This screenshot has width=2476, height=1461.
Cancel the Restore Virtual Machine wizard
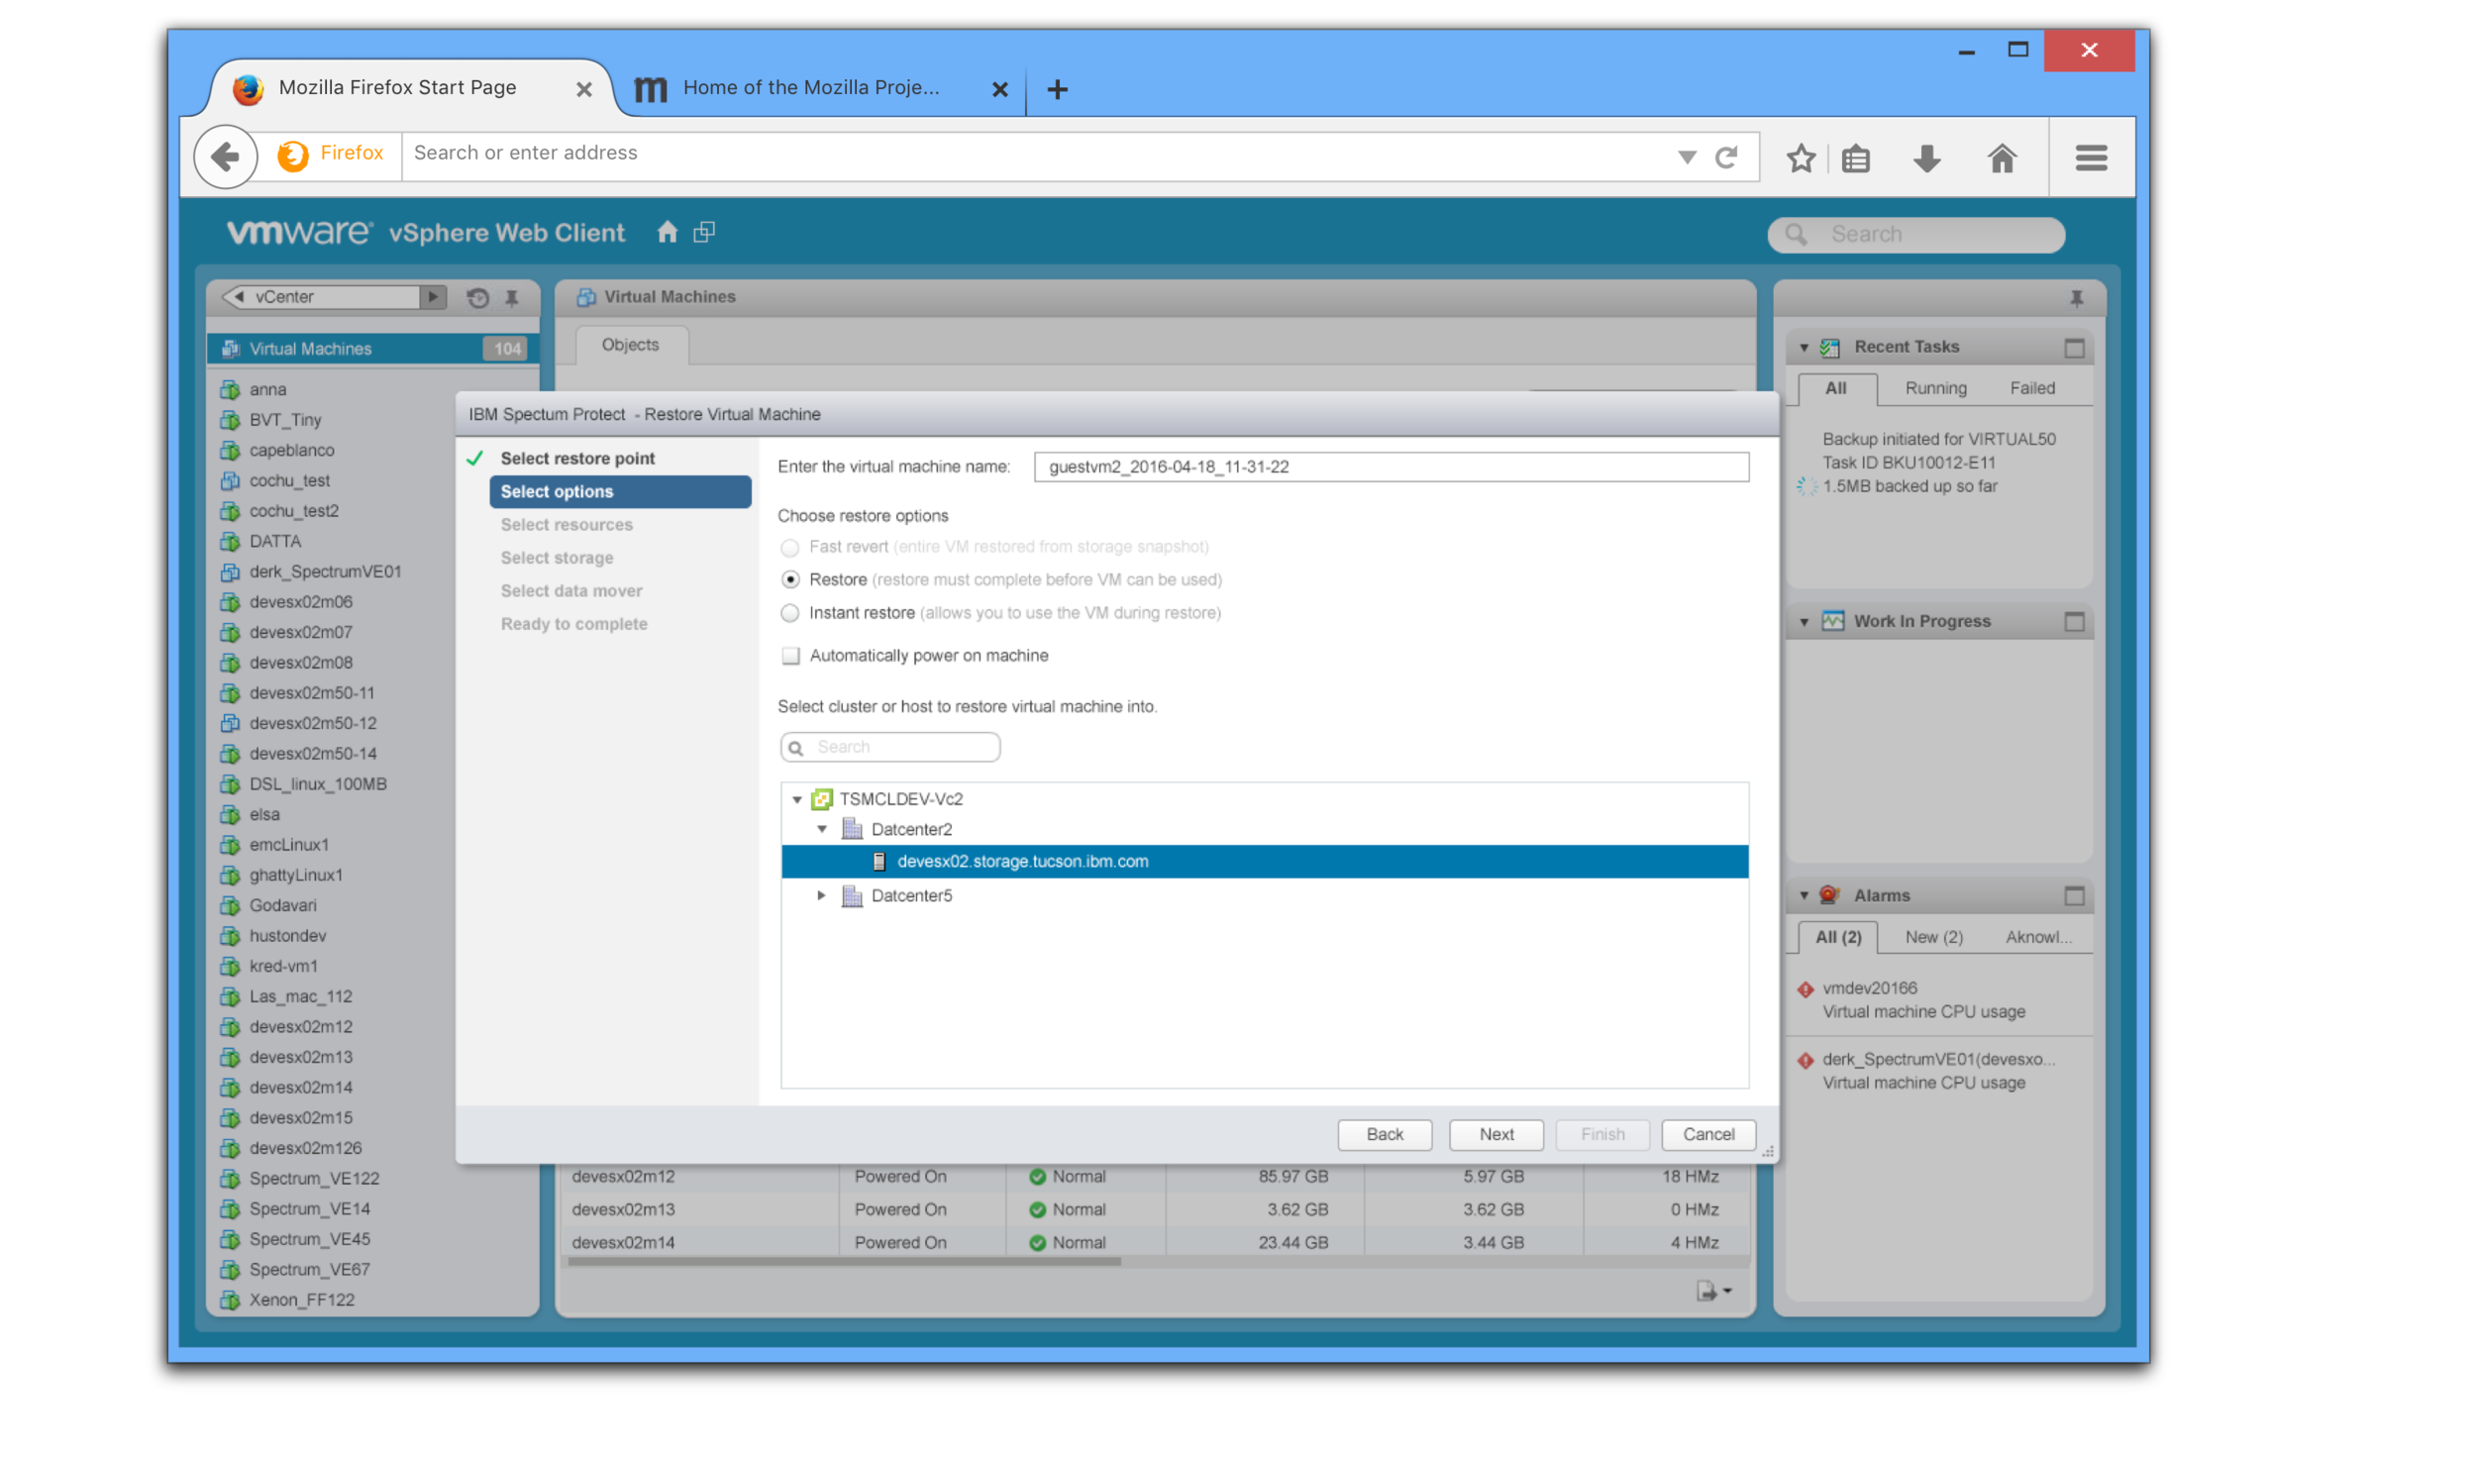coord(1708,1135)
